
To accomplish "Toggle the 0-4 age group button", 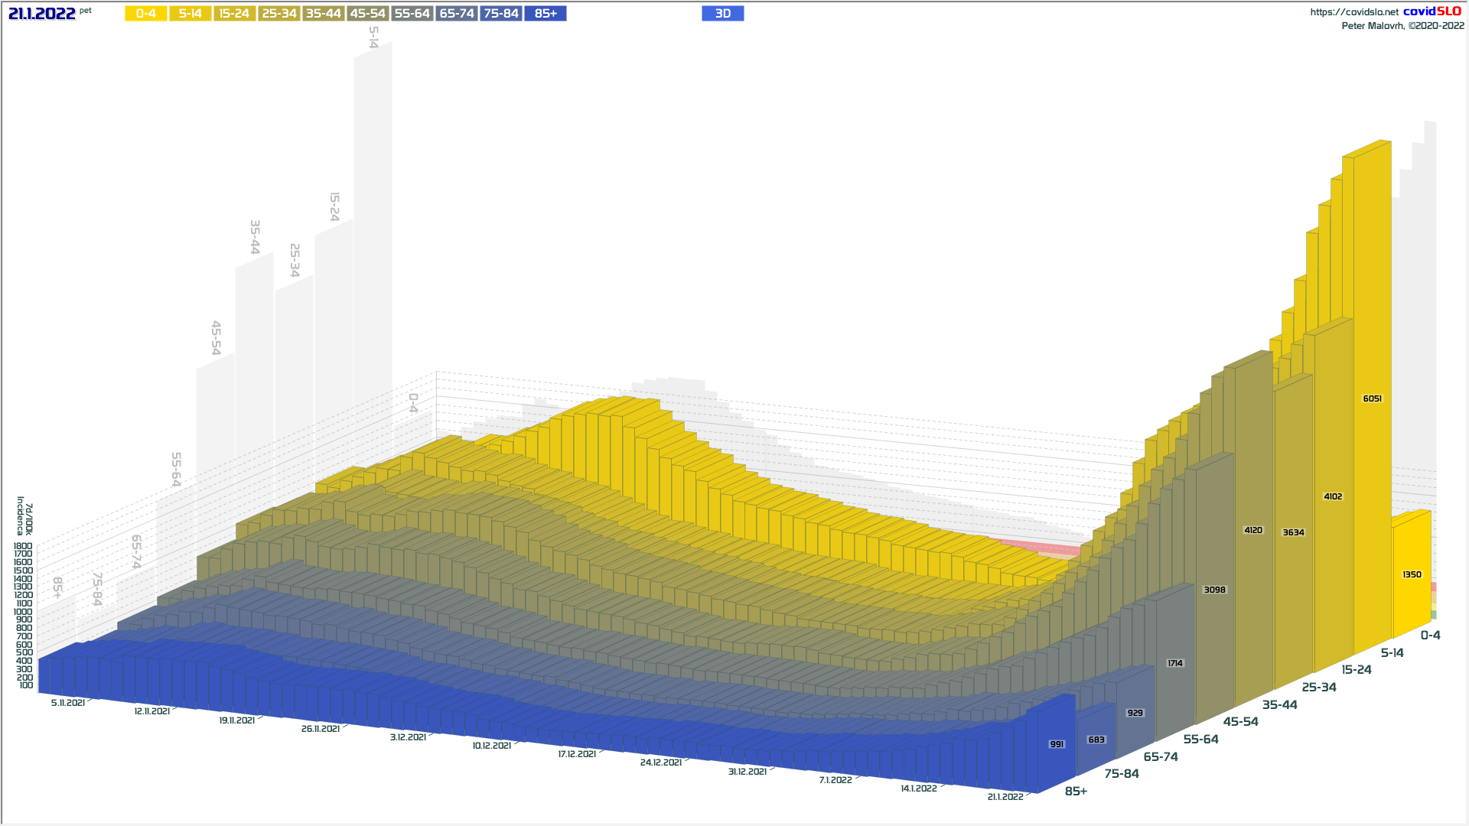I will (x=145, y=14).
